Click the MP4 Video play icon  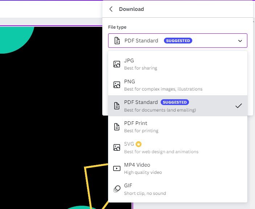[117, 168]
